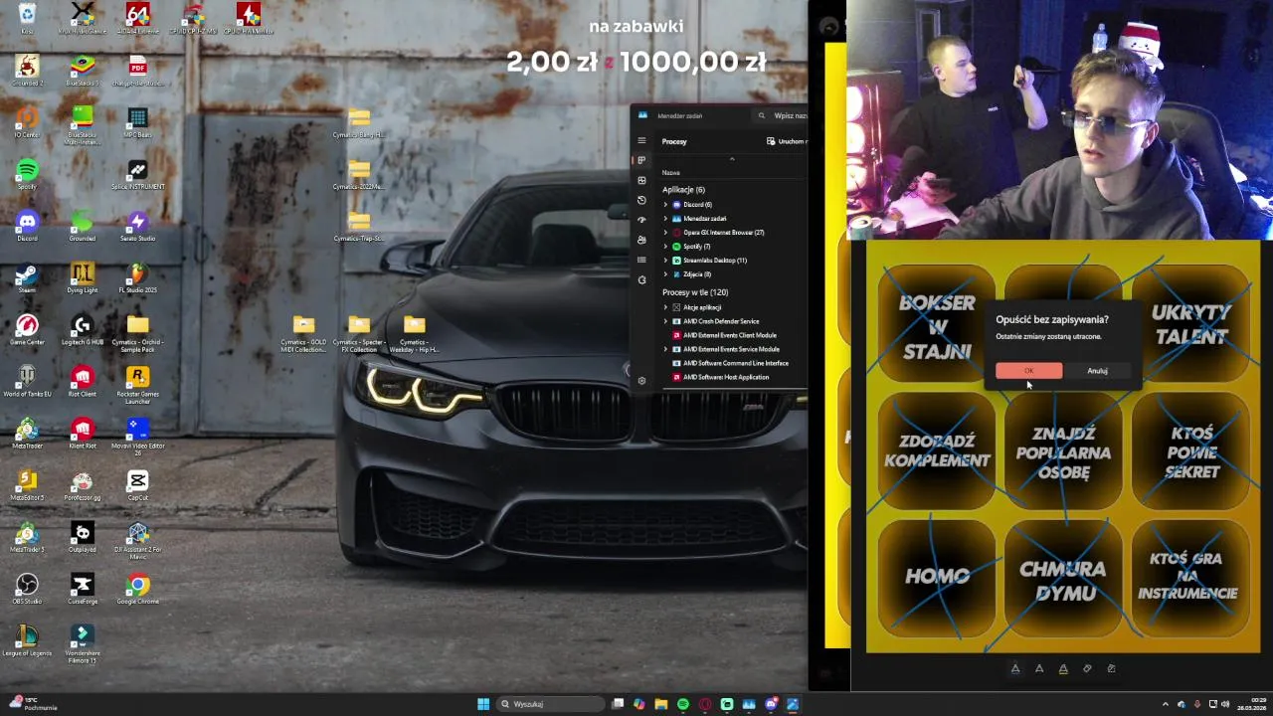The image size is (1273, 716).
Task: Open the Discord desktop shortcut
Action: point(27,225)
